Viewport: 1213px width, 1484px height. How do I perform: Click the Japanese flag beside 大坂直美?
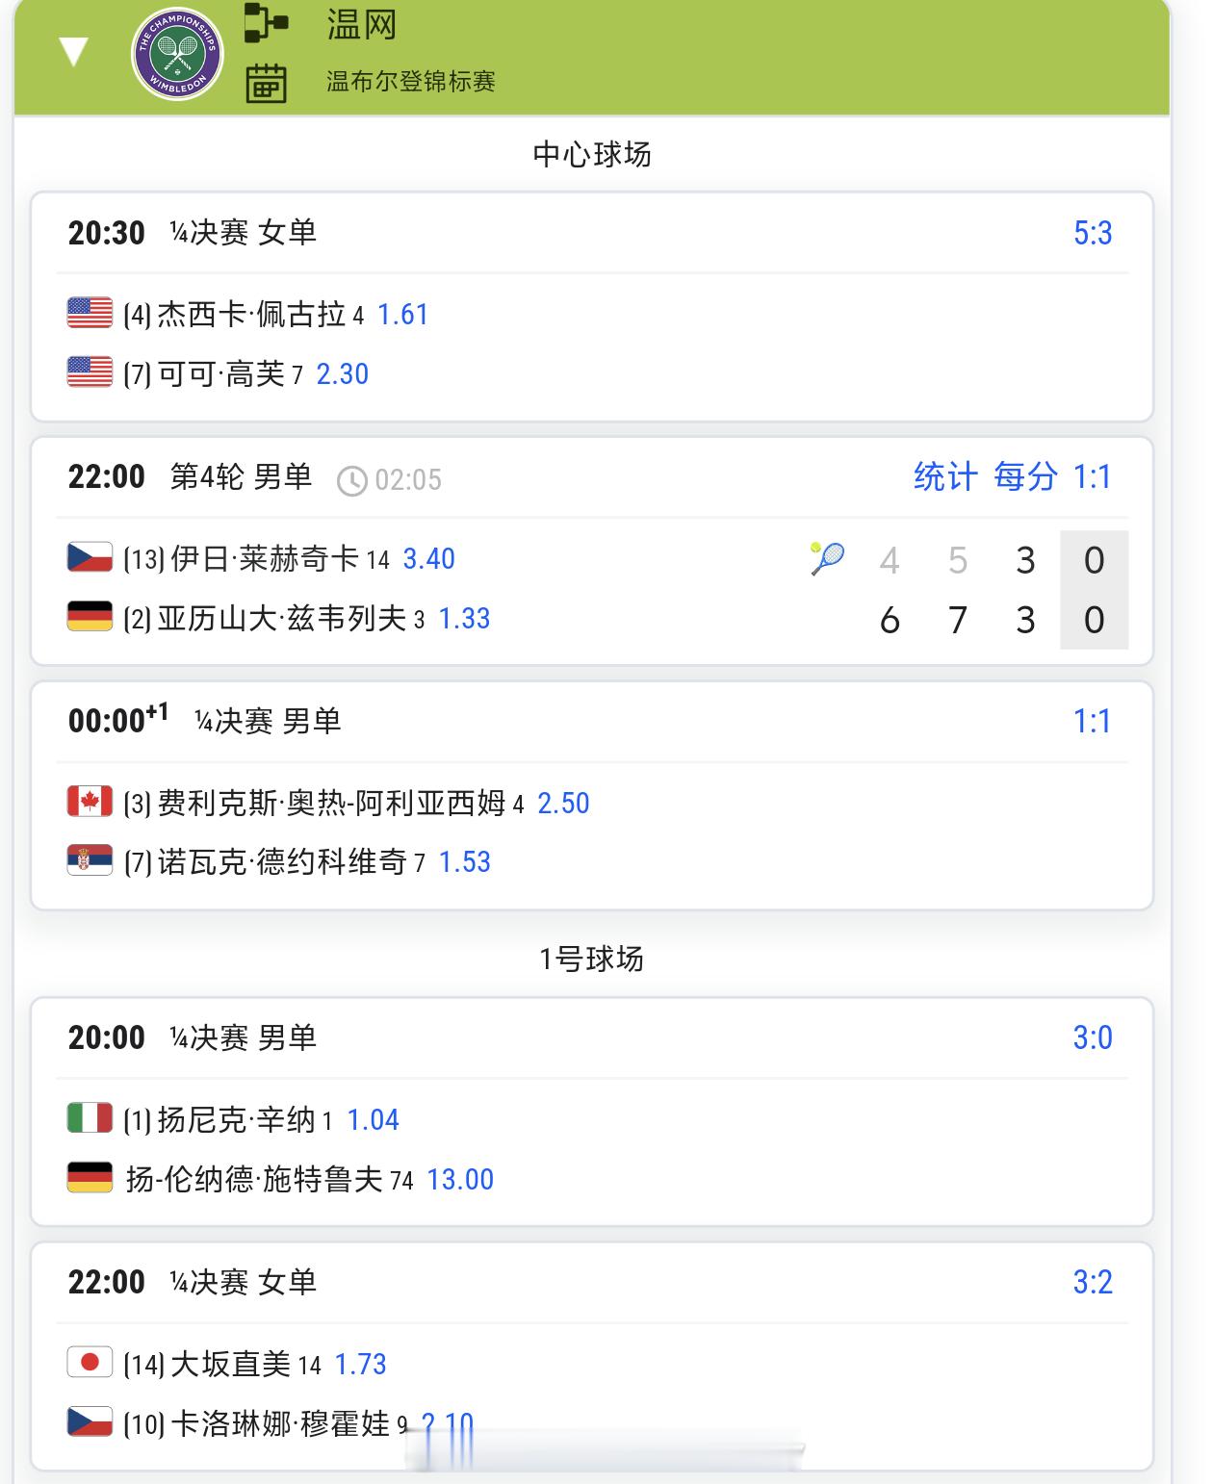(90, 1363)
